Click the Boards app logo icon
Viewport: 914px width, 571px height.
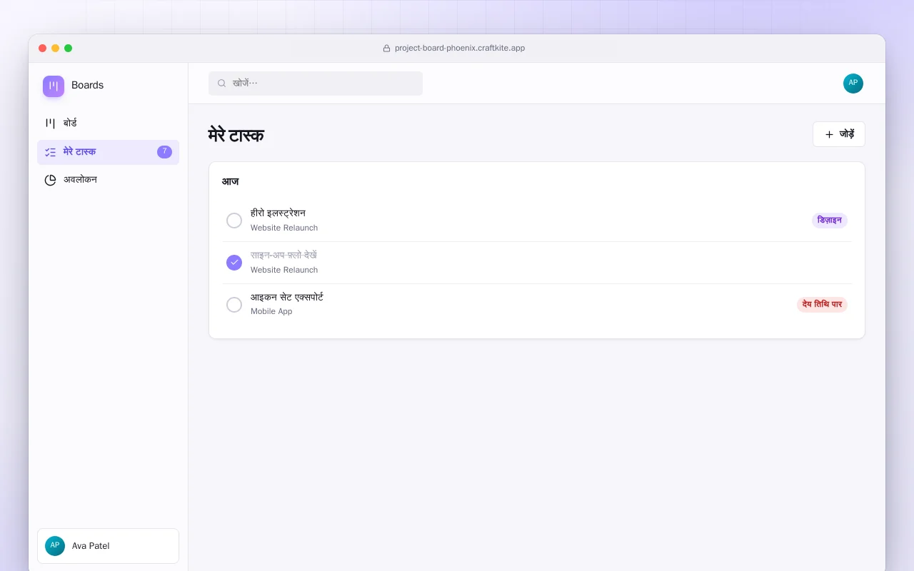coord(54,86)
